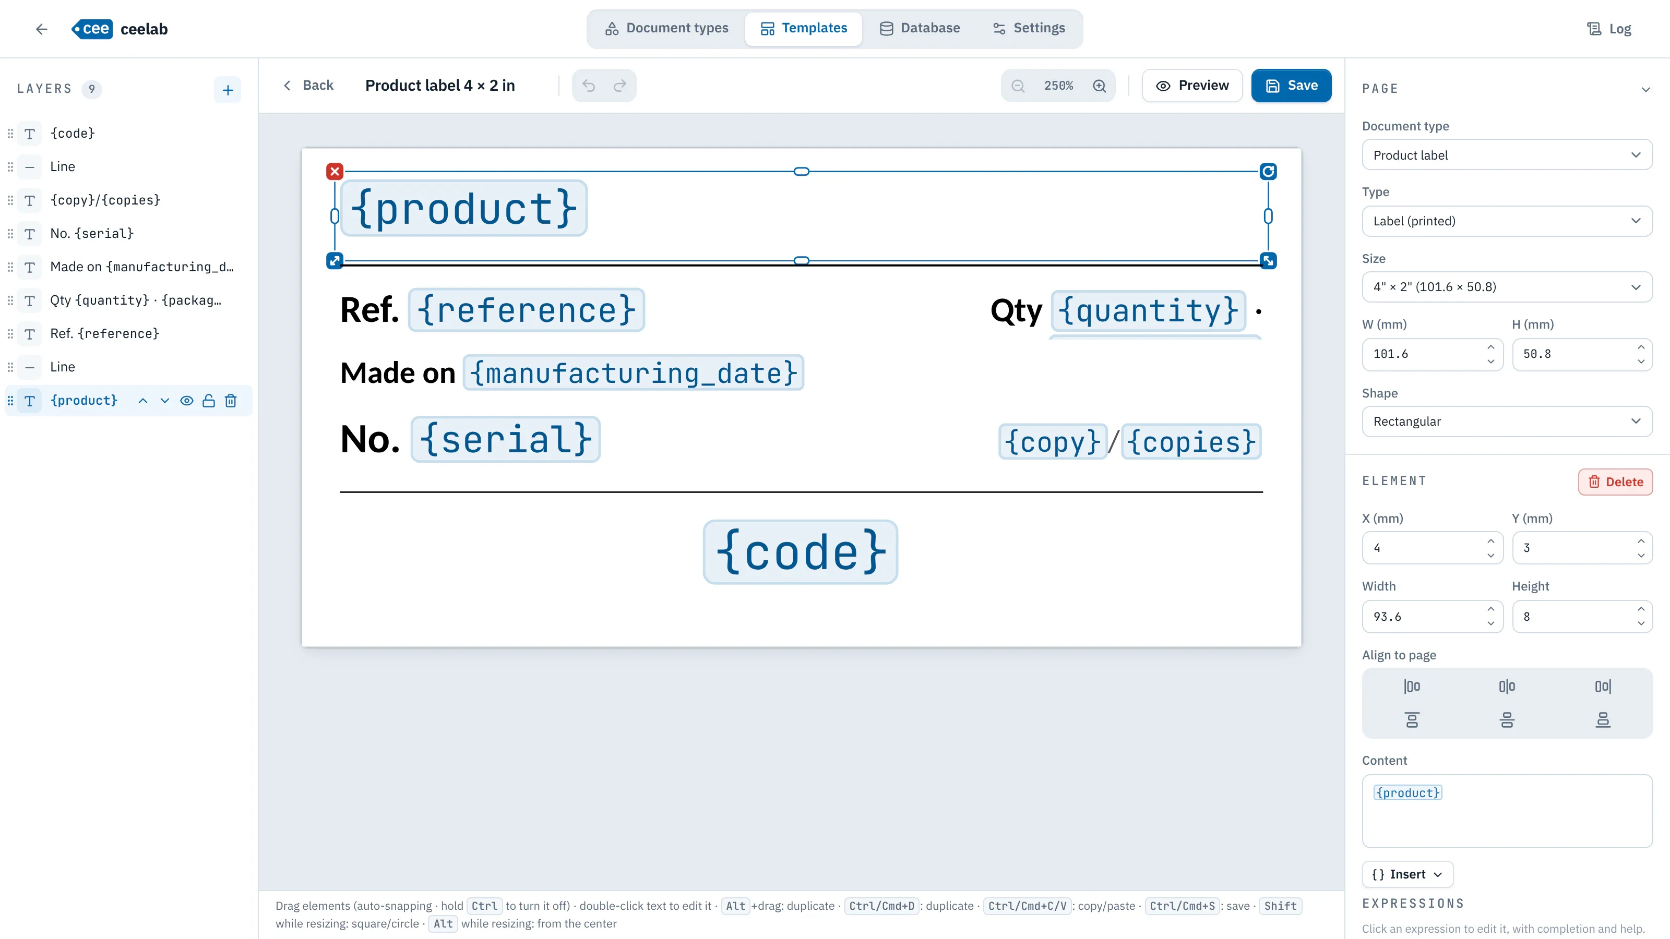
Task: Select the No. {serial} layer
Action: tap(128, 233)
